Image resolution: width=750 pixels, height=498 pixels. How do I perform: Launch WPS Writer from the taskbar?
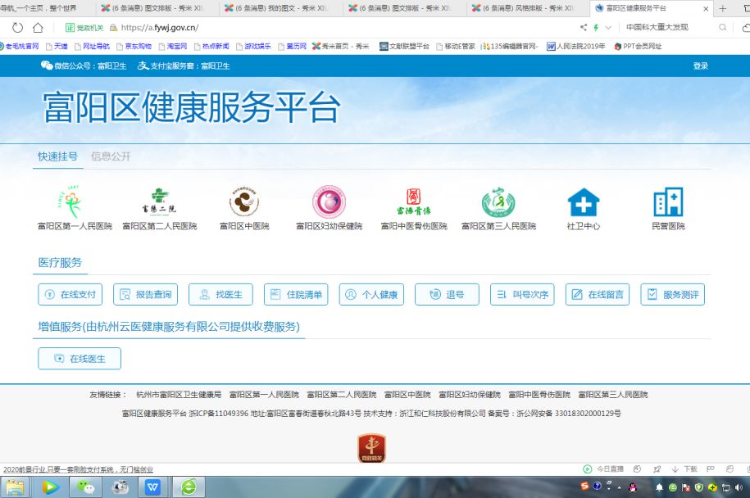pos(153,487)
